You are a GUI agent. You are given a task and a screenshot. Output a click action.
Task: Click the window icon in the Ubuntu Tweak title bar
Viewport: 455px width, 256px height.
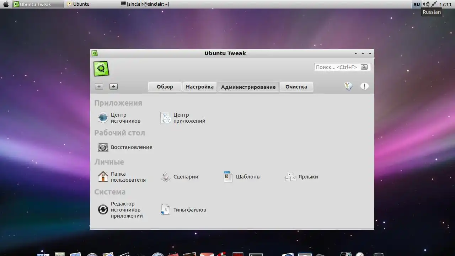click(94, 53)
